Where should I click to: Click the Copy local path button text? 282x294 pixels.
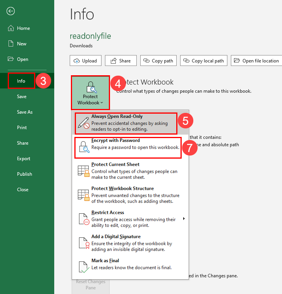click(x=208, y=61)
